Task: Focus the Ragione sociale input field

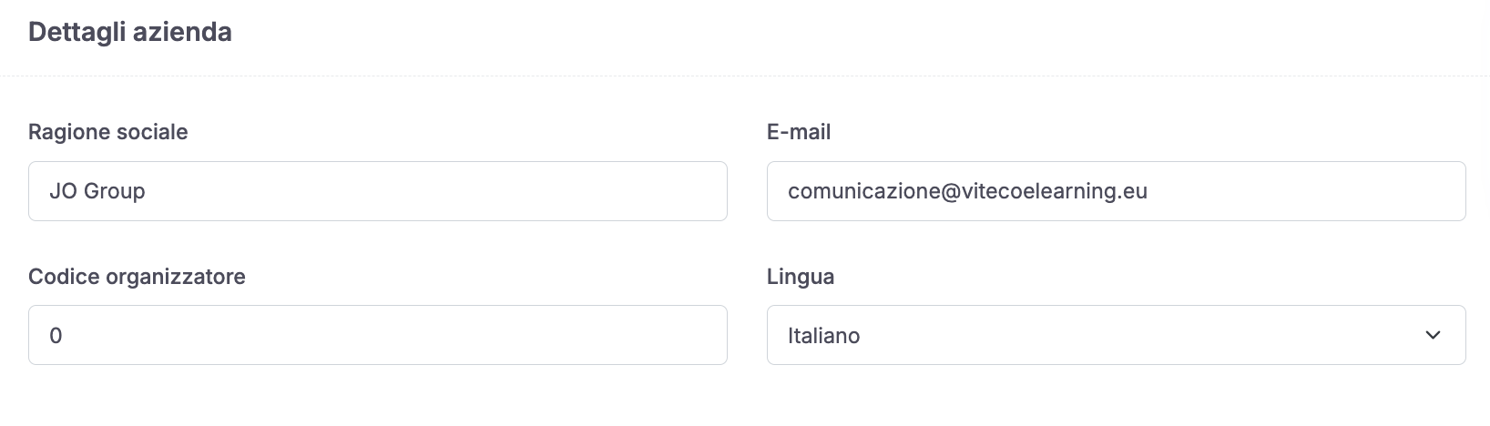Action: pyautogui.click(x=378, y=191)
